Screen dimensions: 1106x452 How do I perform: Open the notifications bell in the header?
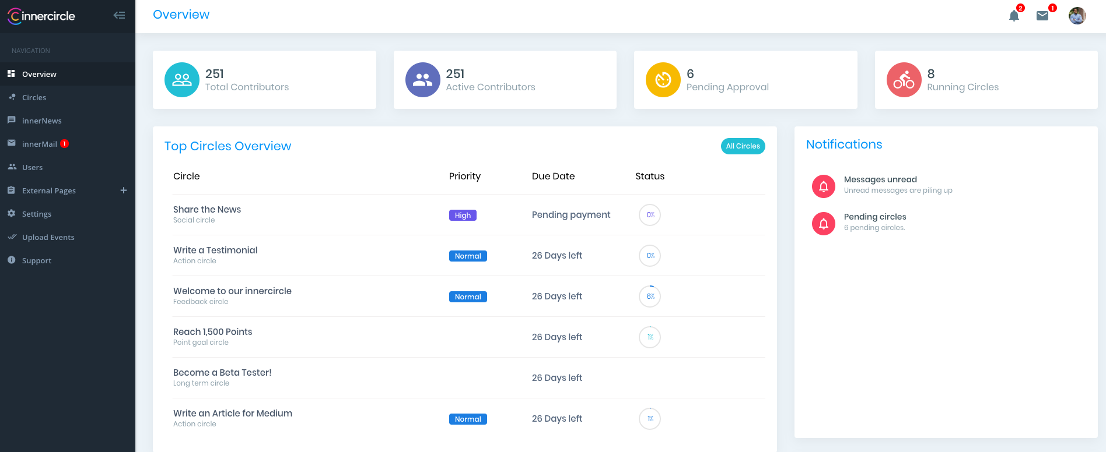[x=1014, y=16]
